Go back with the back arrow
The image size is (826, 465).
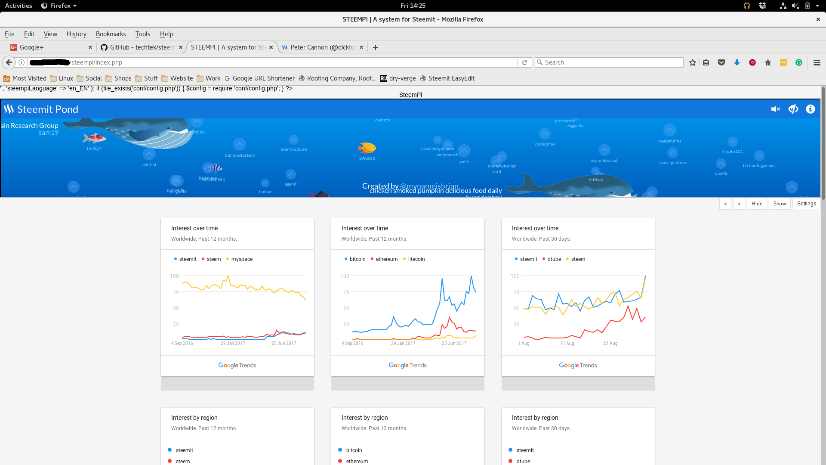pos(9,62)
